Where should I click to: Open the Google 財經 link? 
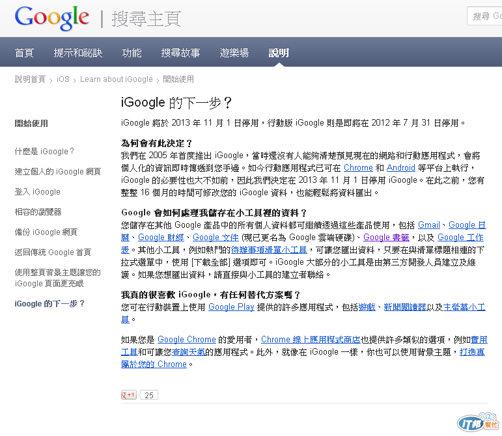pyautogui.click(x=161, y=238)
